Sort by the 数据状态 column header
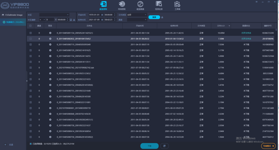The image size is (279, 150). point(246,26)
